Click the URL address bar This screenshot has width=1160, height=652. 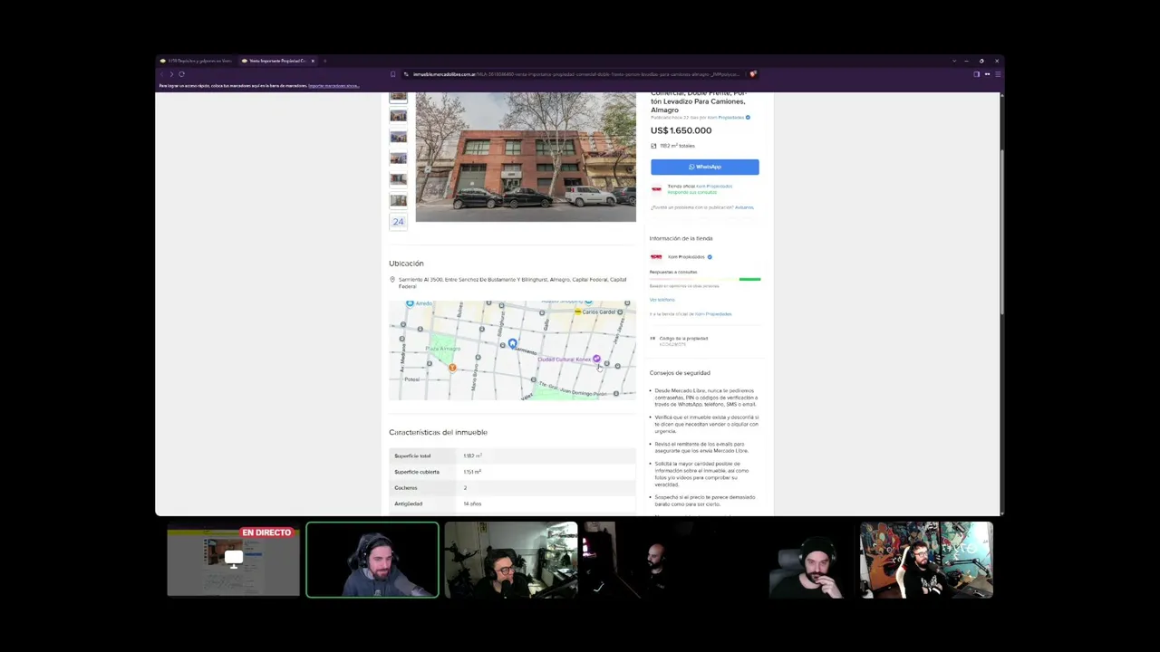575,74
